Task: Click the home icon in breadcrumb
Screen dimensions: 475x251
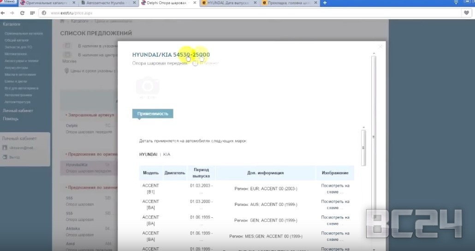Action: pyautogui.click(x=63, y=21)
